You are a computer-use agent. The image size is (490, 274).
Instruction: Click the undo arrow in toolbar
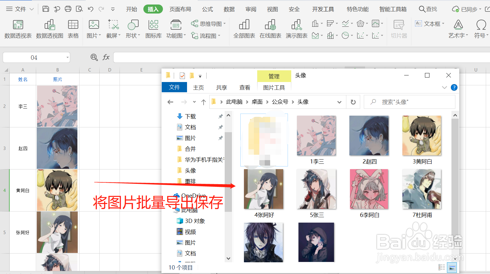pos(91,9)
